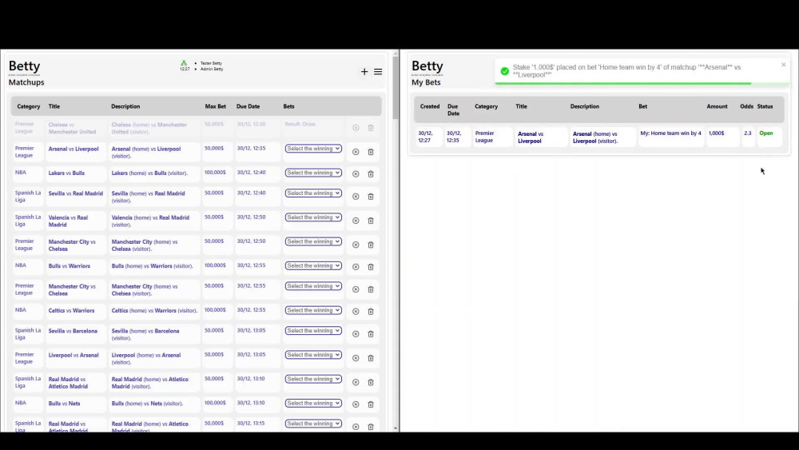Click the '1,000$' amount in My Bets

click(x=716, y=133)
